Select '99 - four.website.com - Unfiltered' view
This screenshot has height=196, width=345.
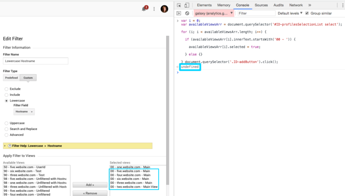[36, 195]
